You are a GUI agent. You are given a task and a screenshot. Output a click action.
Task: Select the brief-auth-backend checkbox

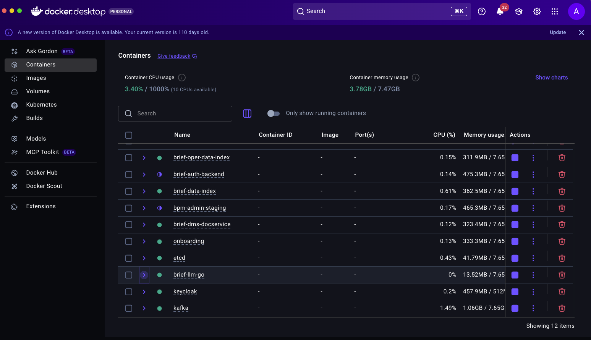click(129, 175)
